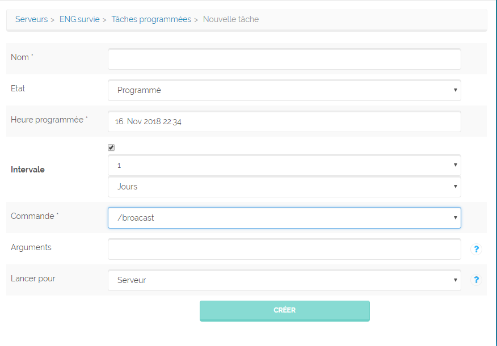Go to Serveurs in the breadcrumb
Image resolution: width=497 pixels, height=346 pixels.
(31, 19)
